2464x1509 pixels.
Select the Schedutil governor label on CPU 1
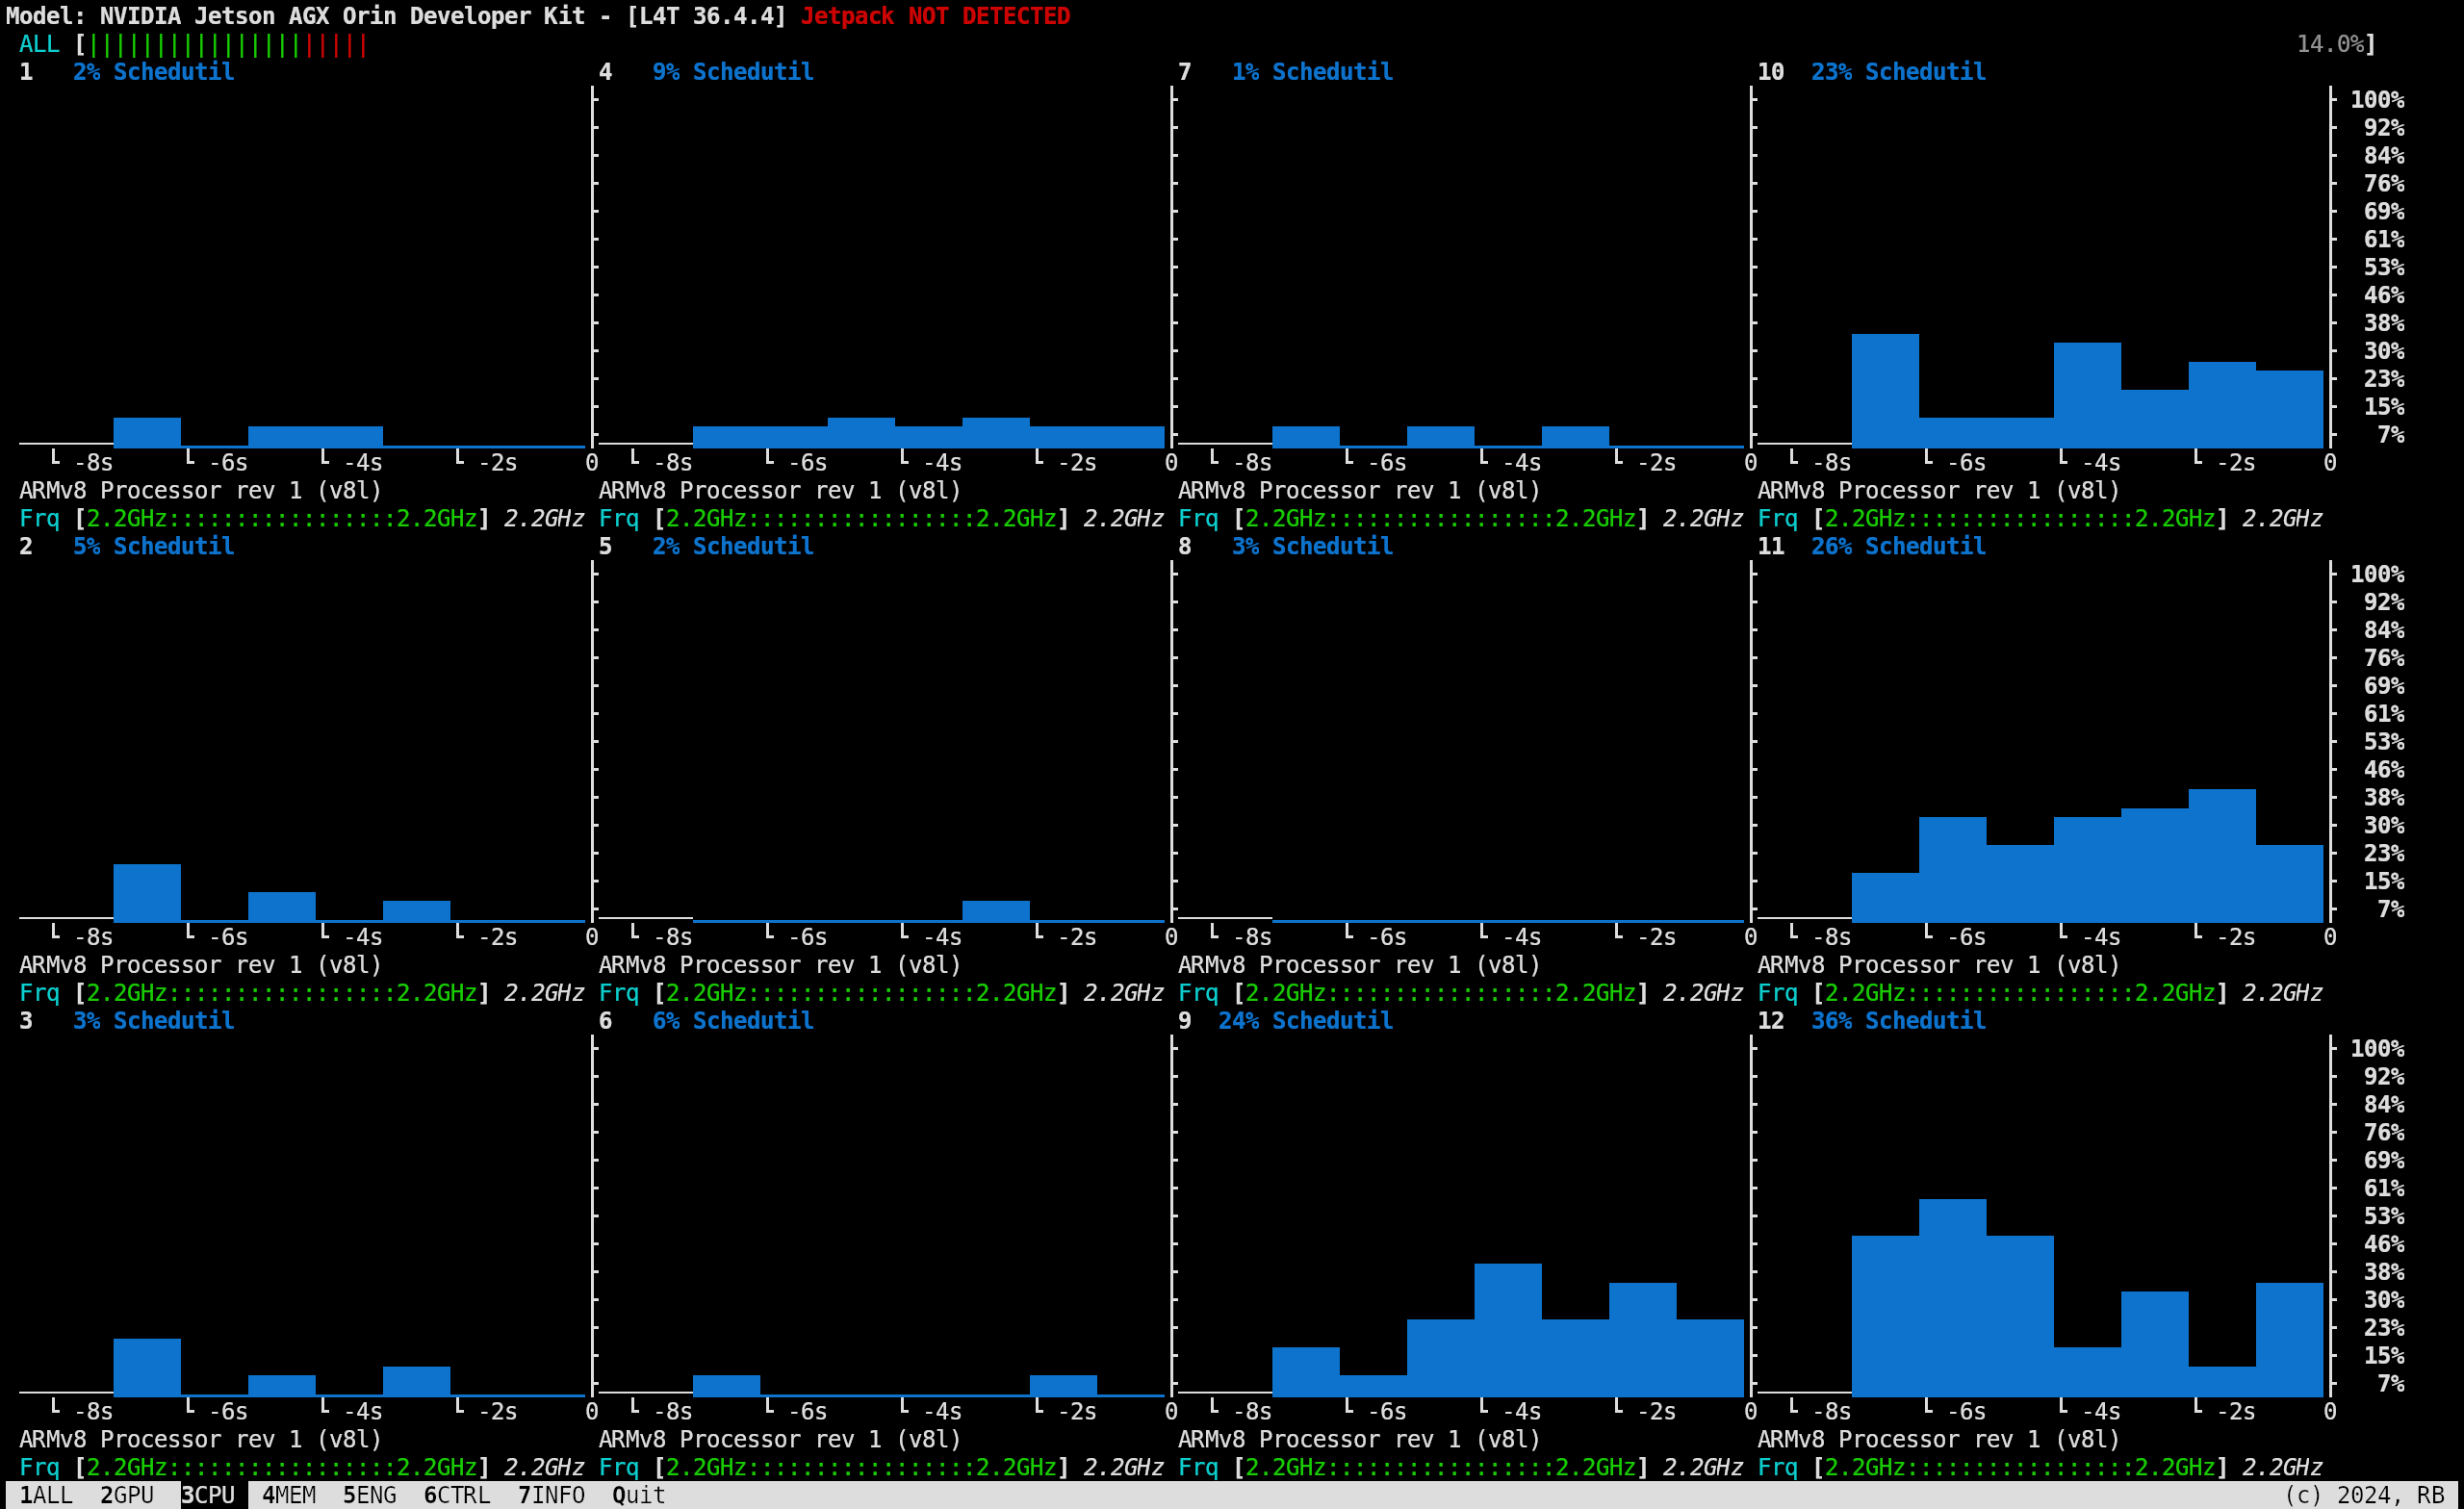click(173, 71)
